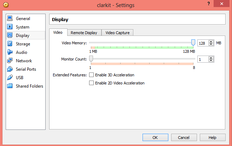Click the Monitor Count slider handle
This screenshot has width=232, height=146.
(91, 59)
